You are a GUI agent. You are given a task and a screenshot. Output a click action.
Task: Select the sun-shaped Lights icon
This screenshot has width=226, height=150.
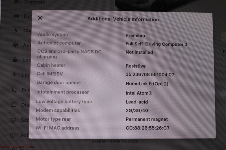click(14, 75)
